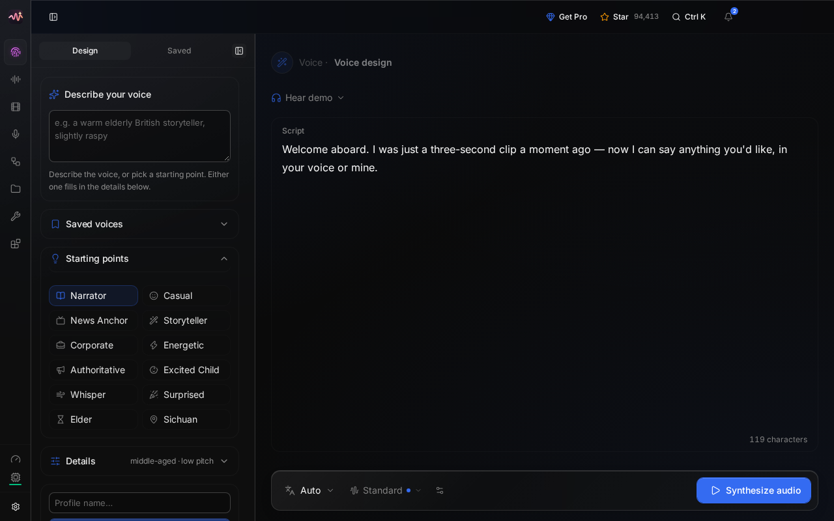Click the Star 94,413 button
The image size is (834, 521).
(629, 17)
